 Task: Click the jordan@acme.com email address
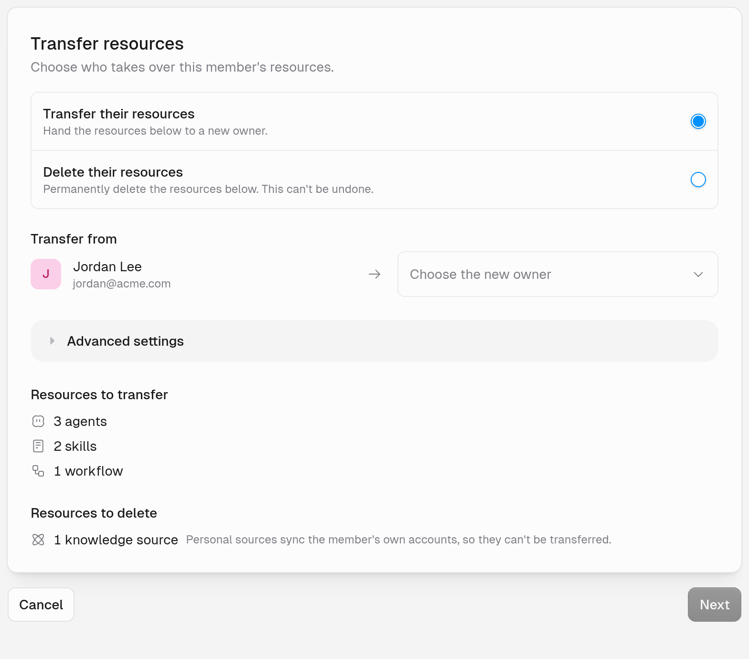pyautogui.click(x=122, y=284)
